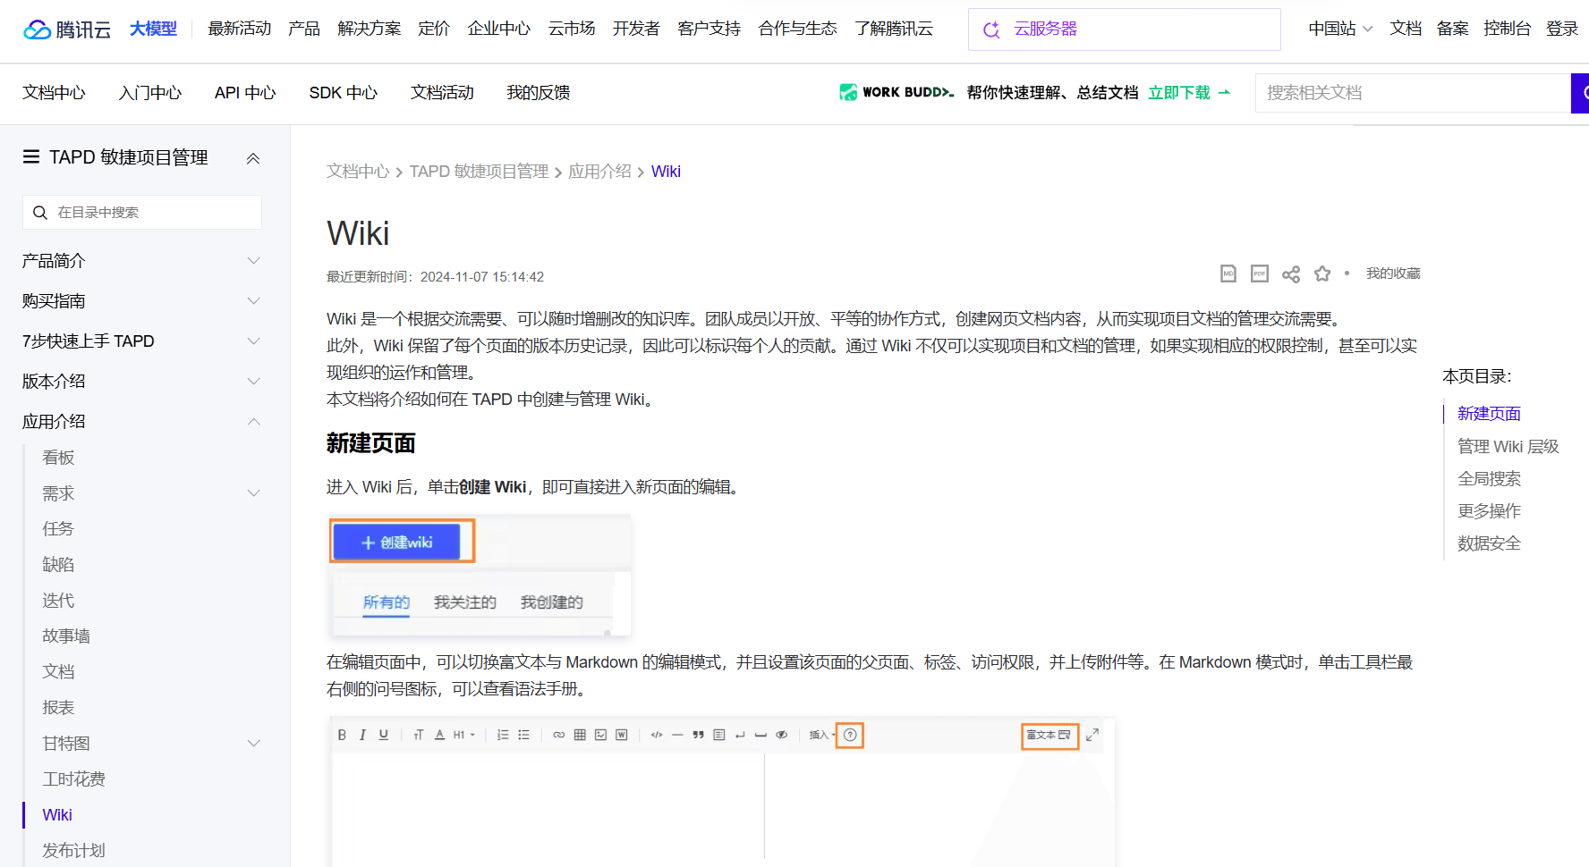Collapse the TAPD 敏捷项目管理 sidebar with its arrow

(253, 158)
